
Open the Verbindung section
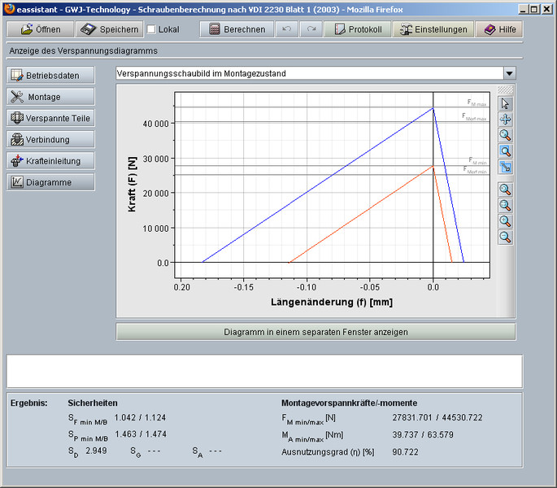[x=50, y=139]
